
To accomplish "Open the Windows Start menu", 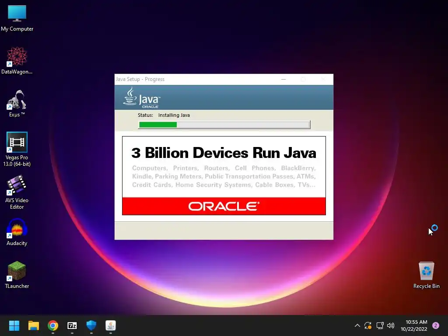I will click(14, 325).
